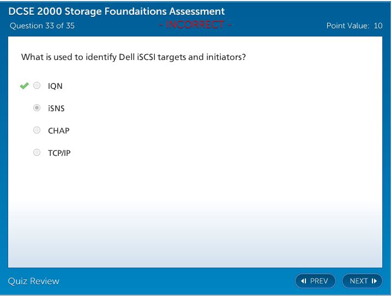The height and width of the screenshot is (297, 391).
Task: Click the IQN answer label
Action: 55,86
